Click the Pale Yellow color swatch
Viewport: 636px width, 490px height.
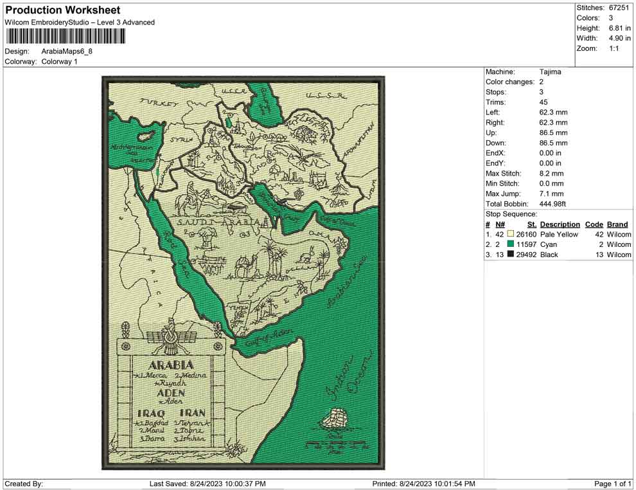(x=511, y=235)
